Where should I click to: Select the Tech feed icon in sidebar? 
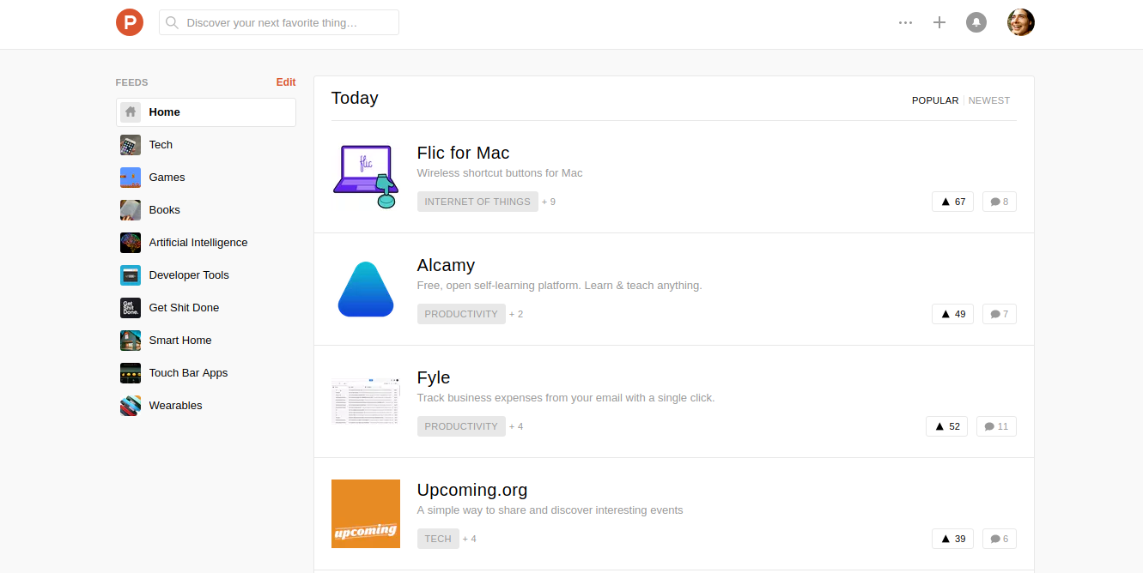(130, 144)
